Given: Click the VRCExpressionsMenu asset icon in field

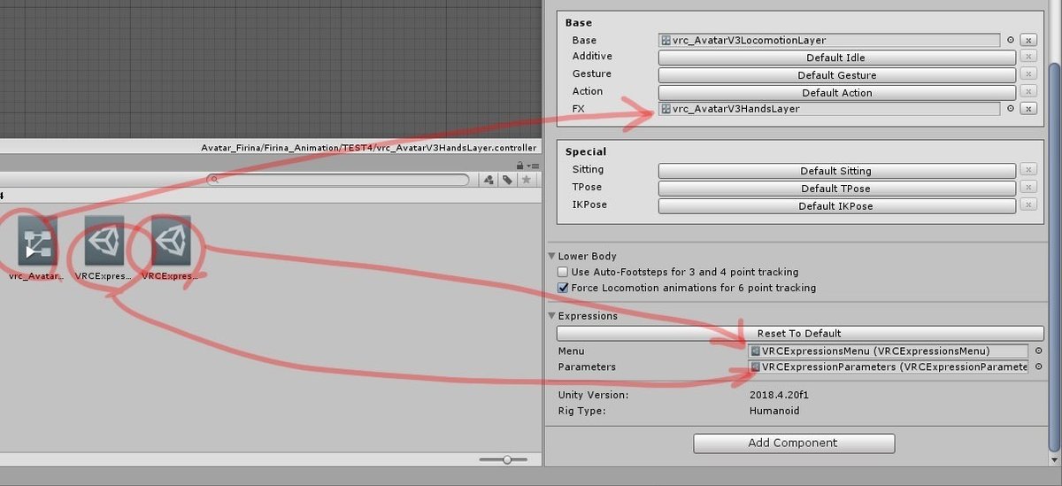Looking at the screenshot, I should coord(755,351).
